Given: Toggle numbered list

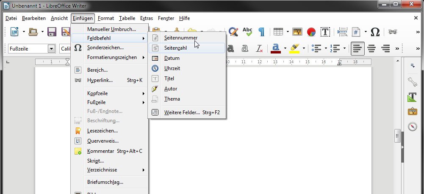Looking at the screenshot, I should 335,49.
